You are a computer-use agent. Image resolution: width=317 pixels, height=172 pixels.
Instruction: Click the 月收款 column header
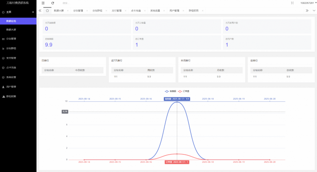click(x=220, y=70)
